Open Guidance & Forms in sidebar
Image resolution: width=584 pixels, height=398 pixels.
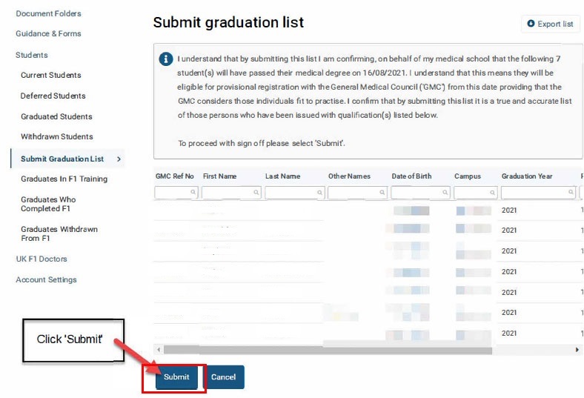[48, 33]
